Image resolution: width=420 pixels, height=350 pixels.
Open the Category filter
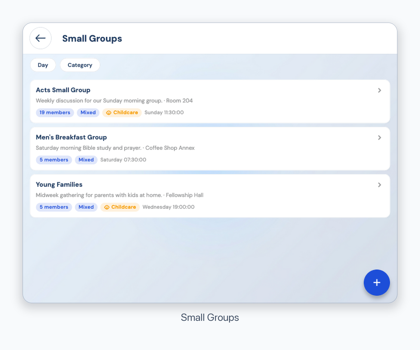click(80, 65)
